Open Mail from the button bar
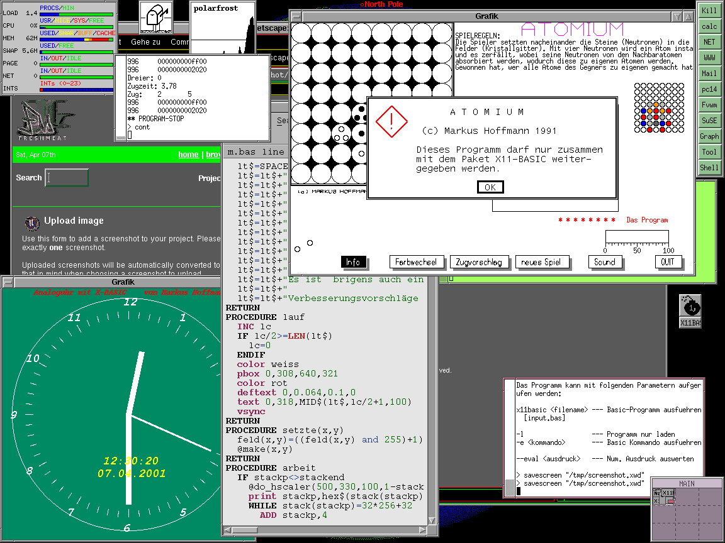This screenshot has width=725, height=543. [709, 74]
